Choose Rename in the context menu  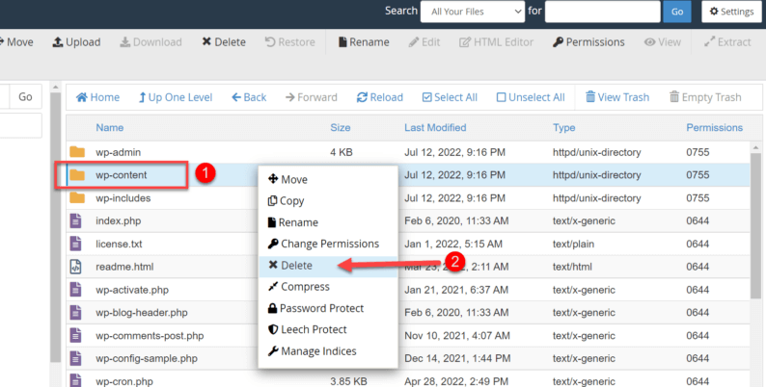(328, 222)
